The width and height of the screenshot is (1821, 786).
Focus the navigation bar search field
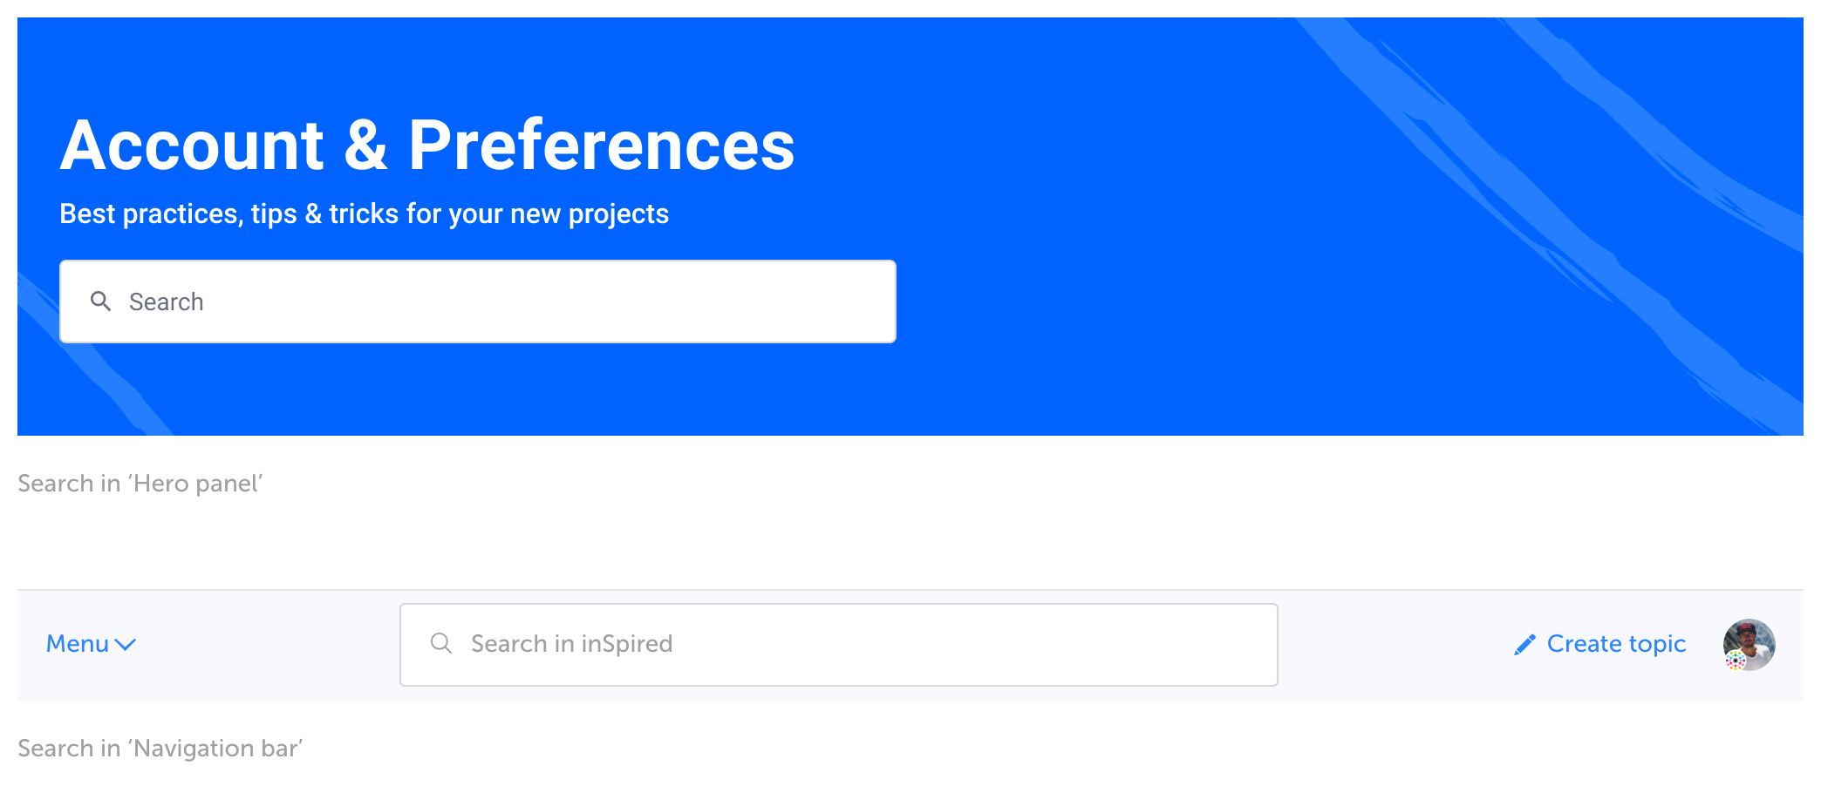click(x=839, y=645)
